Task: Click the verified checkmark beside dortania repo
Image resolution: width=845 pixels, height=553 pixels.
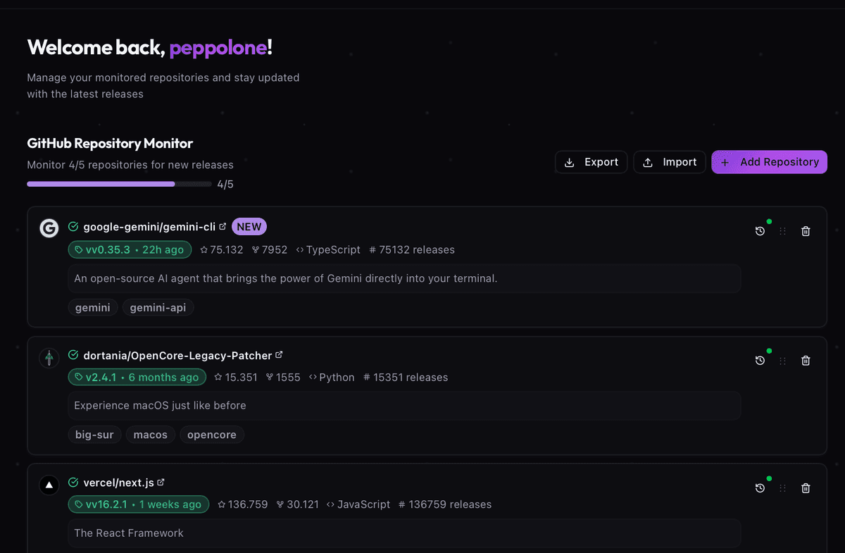Action: pyautogui.click(x=73, y=355)
